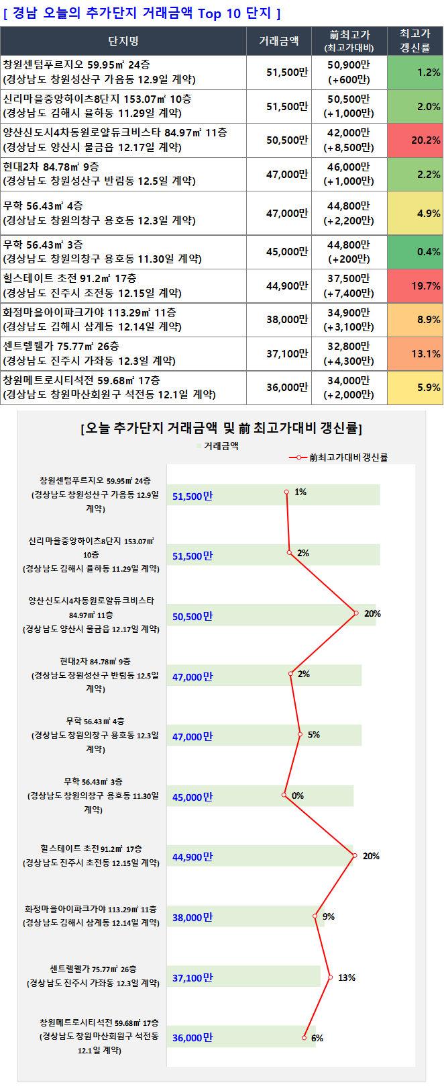
Task: Click the '6%' data label on chart line
Action: pos(317,1039)
